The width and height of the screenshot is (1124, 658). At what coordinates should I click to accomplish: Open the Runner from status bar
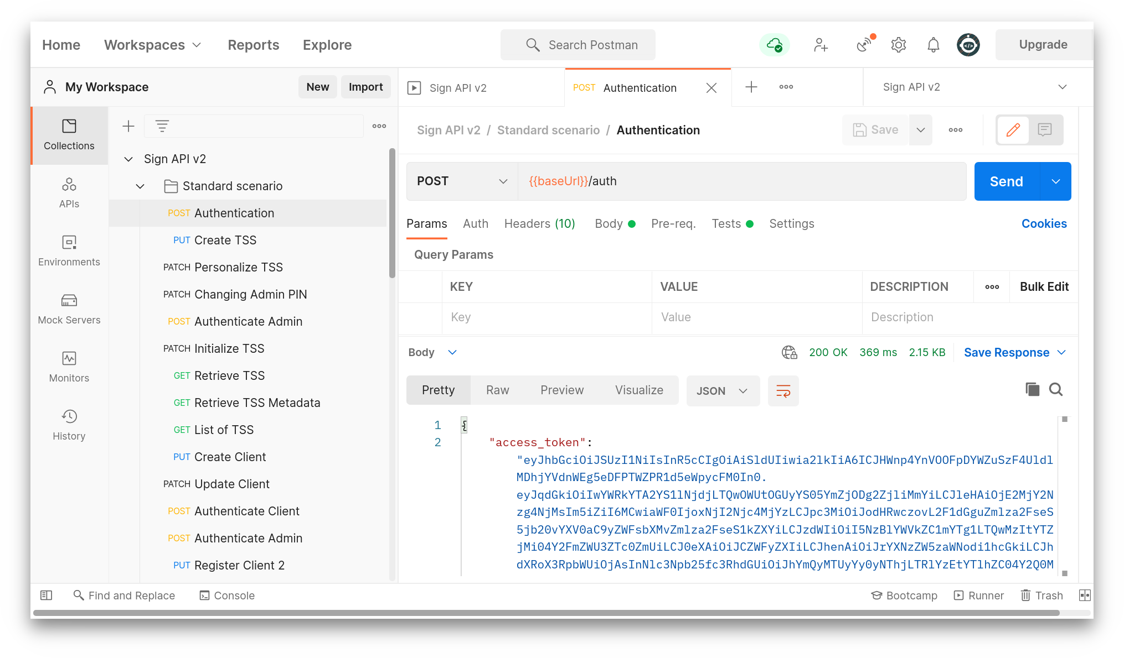coord(978,596)
